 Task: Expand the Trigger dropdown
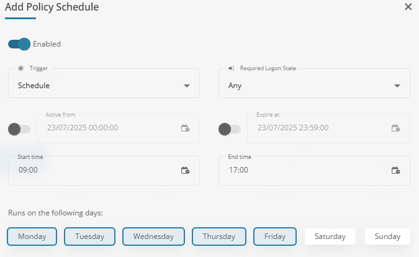[187, 86]
